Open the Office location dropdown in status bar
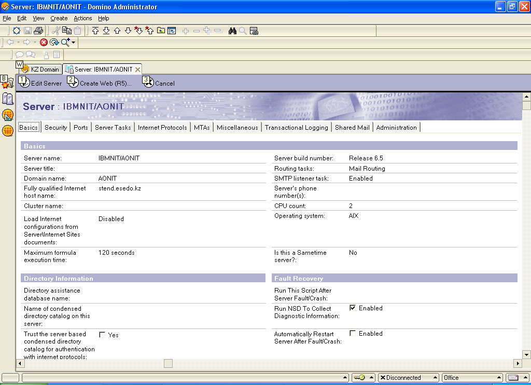The width and height of the screenshot is (531, 385). point(472,378)
